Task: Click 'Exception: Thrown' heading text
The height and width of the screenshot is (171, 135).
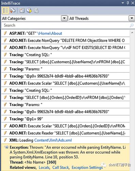Action: pyautogui.click(x=27, y=147)
